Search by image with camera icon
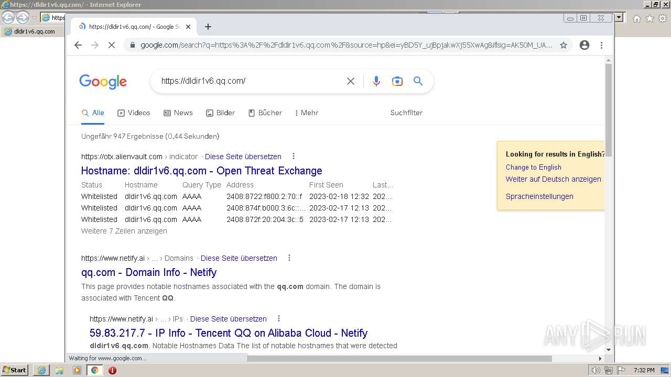The height and width of the screenshot is (377, 671). pyautogui.click(x=397, y=81)
